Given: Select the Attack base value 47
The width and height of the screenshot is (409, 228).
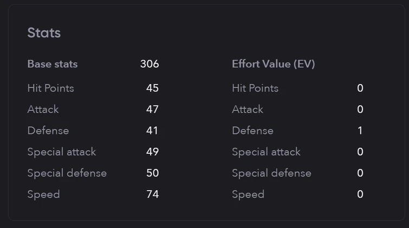Looking at the screenshot, I should (152, 109).
